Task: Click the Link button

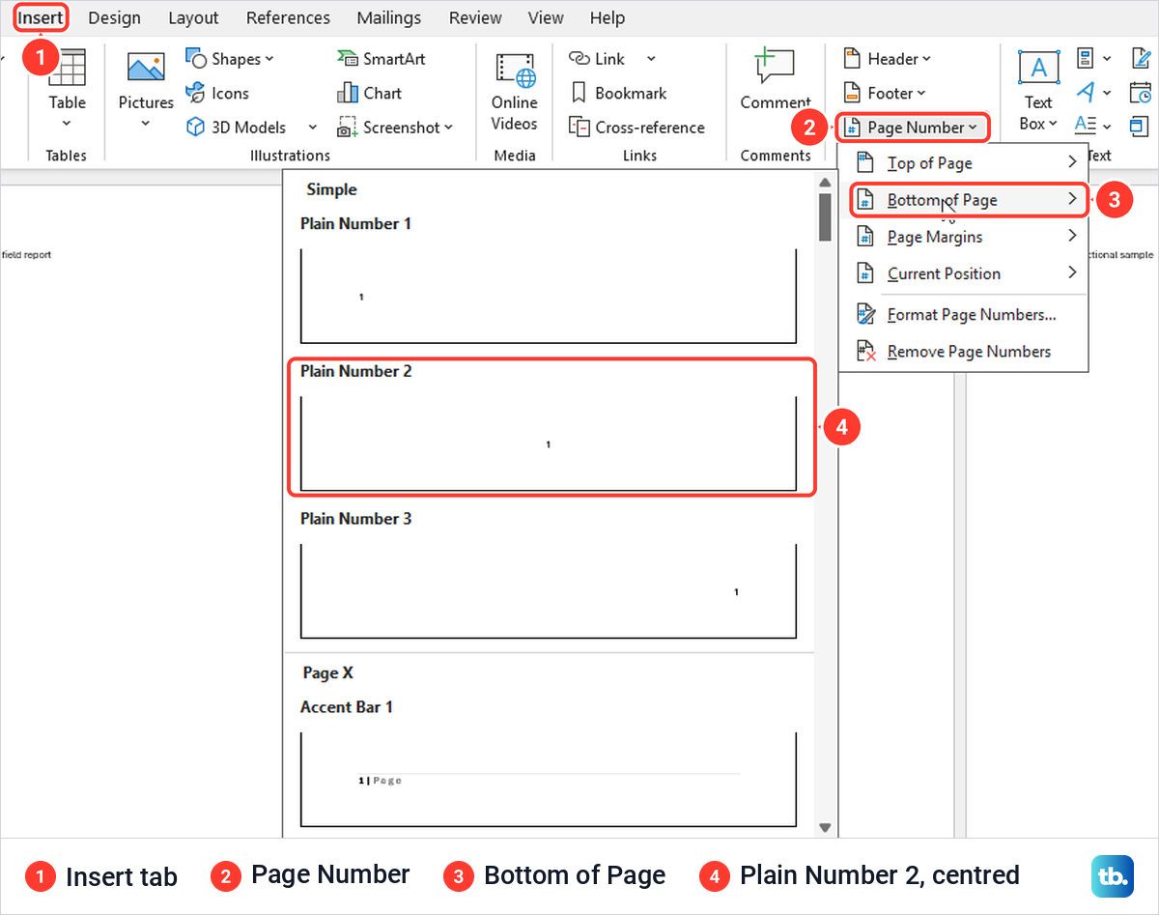Action: 597,59
